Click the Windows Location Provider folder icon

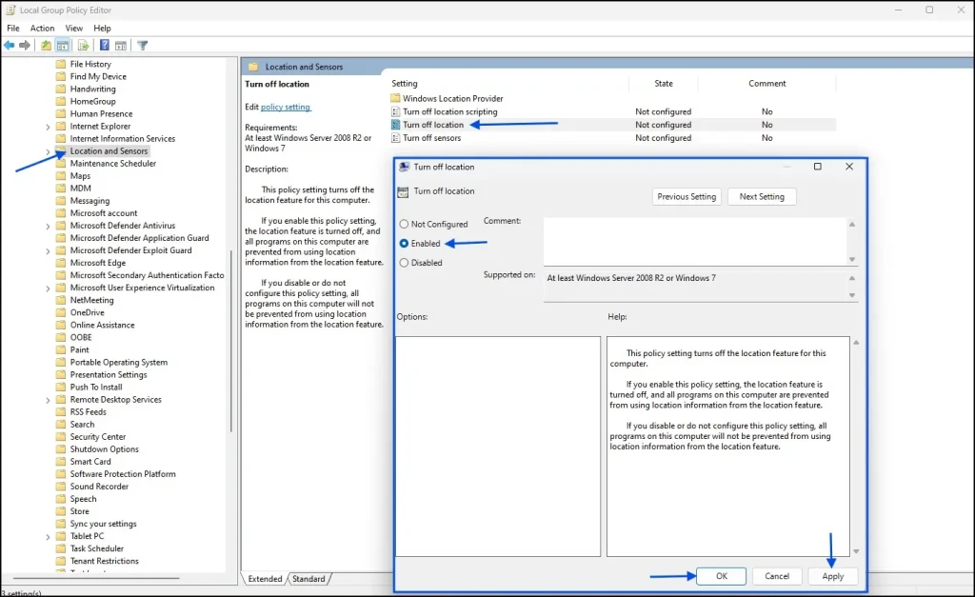395,98
